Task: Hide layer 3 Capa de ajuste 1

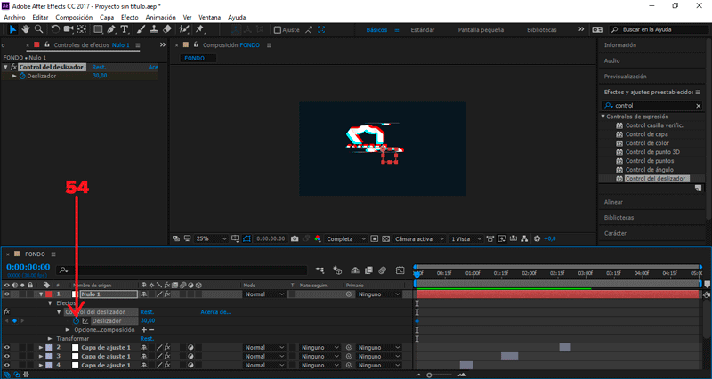Action: [x=7, y=356]
